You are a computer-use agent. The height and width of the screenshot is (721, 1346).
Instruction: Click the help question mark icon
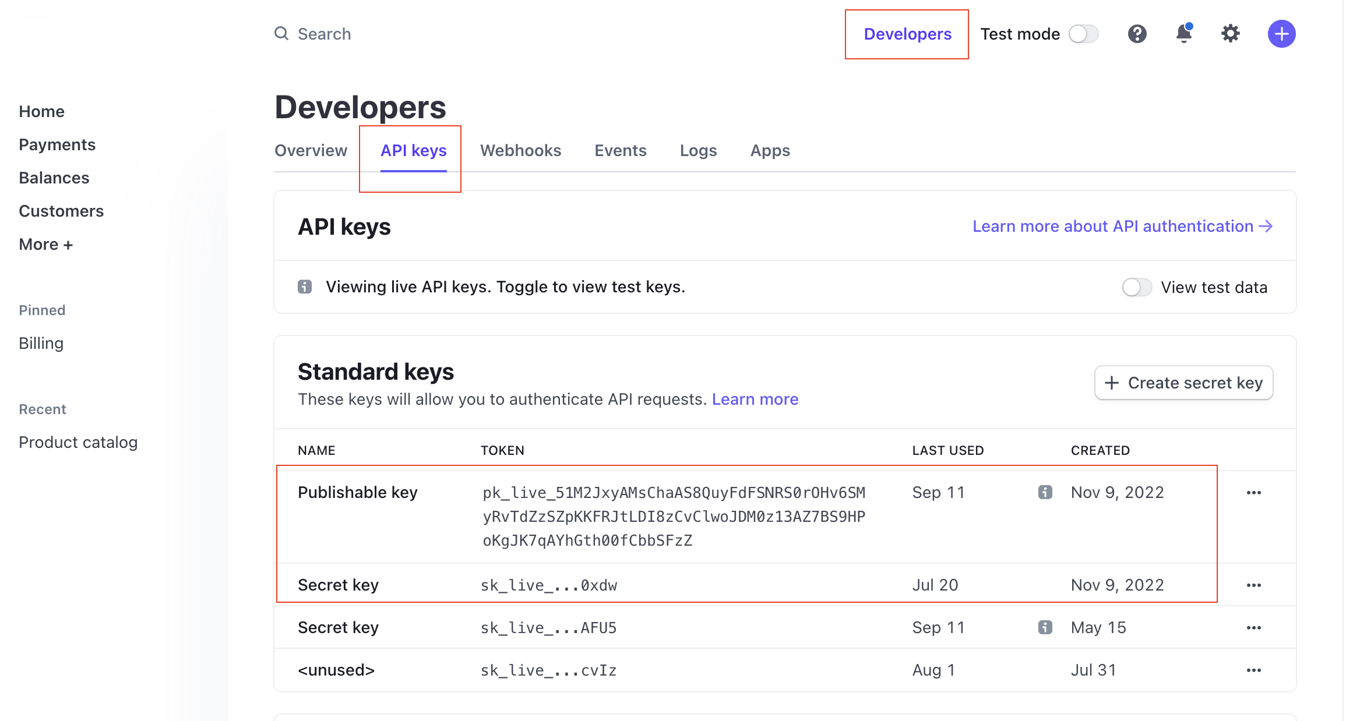1137,34
